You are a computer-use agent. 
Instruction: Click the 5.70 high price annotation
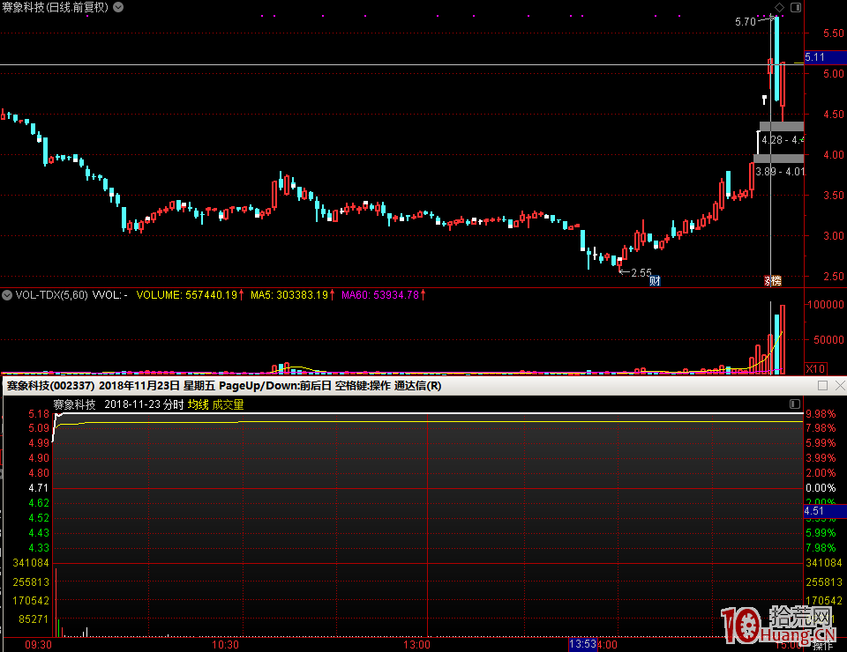(x=746, y=22)
